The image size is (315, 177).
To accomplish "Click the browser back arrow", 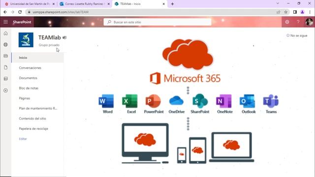I will pos(5,12).
